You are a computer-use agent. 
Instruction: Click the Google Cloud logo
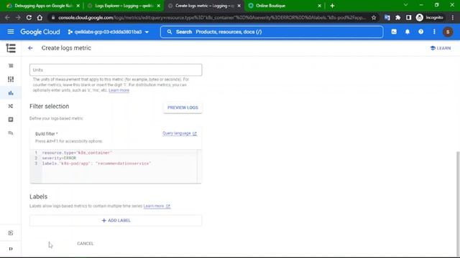40,32
